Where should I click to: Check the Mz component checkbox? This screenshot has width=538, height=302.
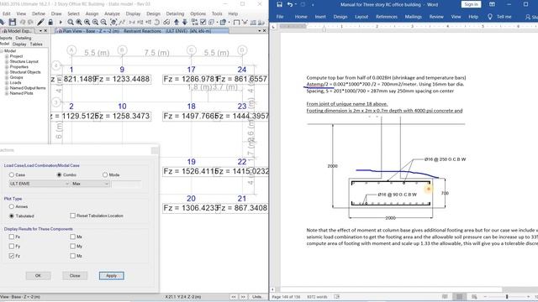point(73,256)
